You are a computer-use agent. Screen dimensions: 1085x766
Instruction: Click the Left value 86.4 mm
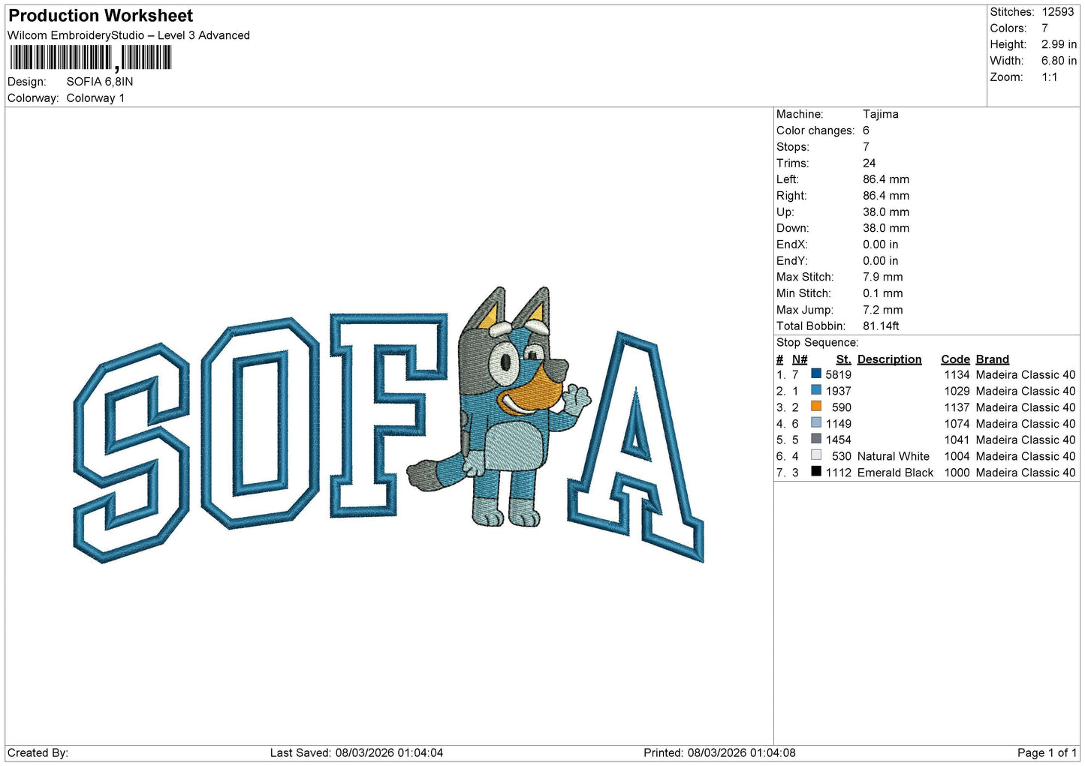point(886,179)
